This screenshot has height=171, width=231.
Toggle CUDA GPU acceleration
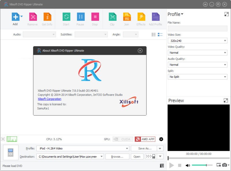click(123, 139)
